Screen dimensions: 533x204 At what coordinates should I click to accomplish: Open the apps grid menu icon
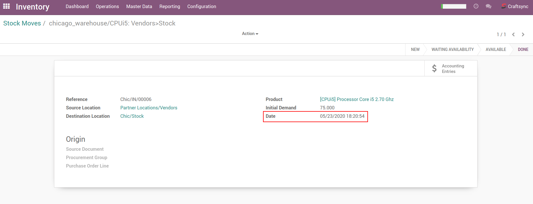[6, 6]
